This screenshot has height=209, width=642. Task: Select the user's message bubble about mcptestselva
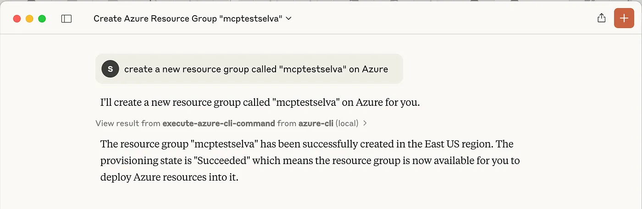(249, 69)
